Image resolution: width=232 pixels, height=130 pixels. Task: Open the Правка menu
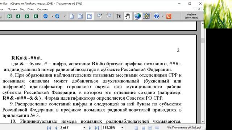pos(12,9)
